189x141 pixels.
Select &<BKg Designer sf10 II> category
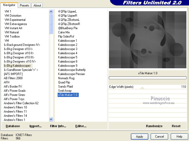coord(19,53)
